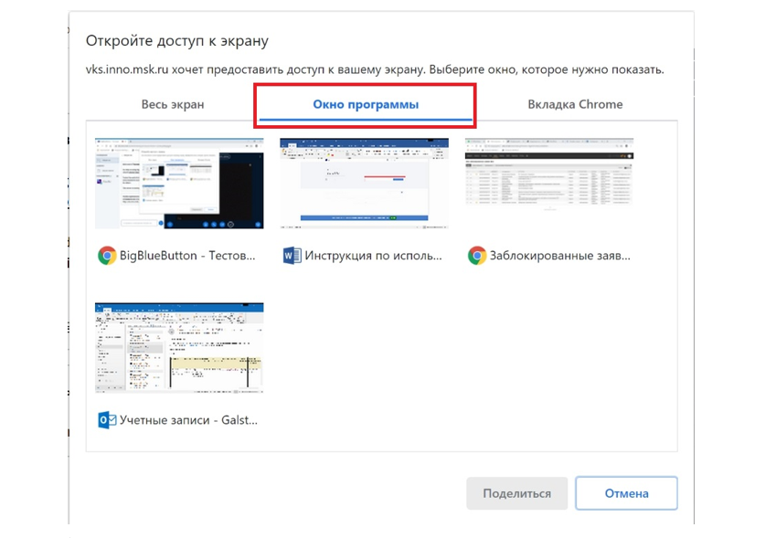Click the Поделиться button
The height and width of the screenshot is (538, 765).
[516, 493]
